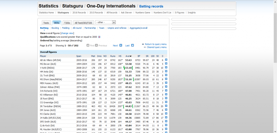Open the Insights link
This screenshot has height=133, width=277.
click(x=192, y=12)
